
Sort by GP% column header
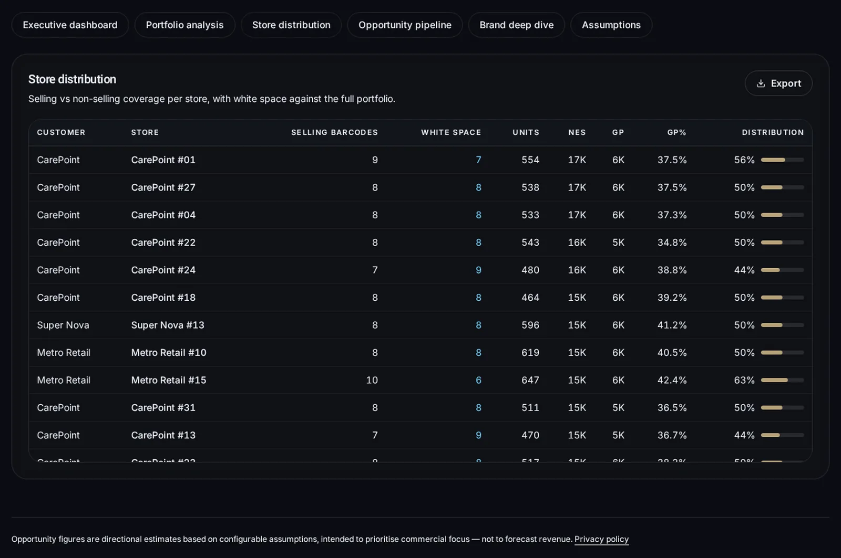click(x=676, y=132)
